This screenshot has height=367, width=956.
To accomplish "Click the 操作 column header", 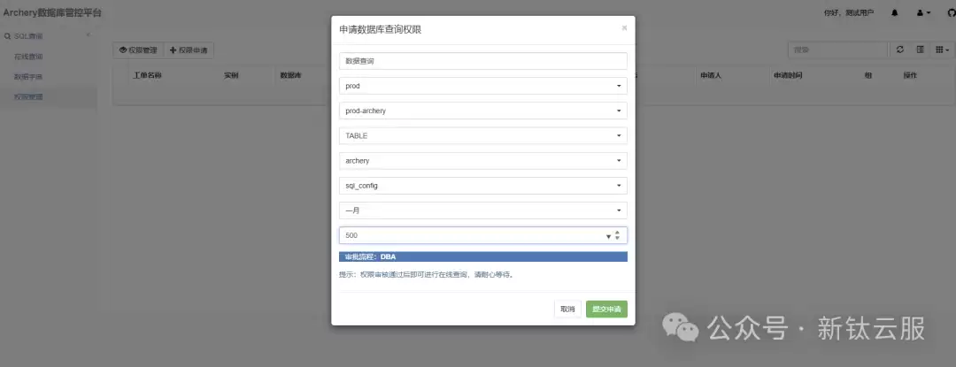I will 910,75.
